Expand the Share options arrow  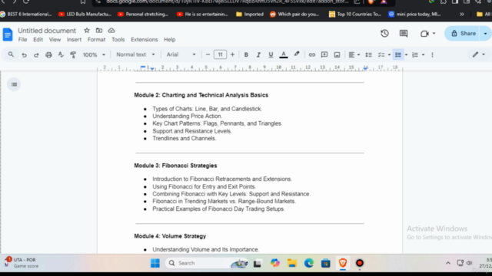[x=485, y=34]
